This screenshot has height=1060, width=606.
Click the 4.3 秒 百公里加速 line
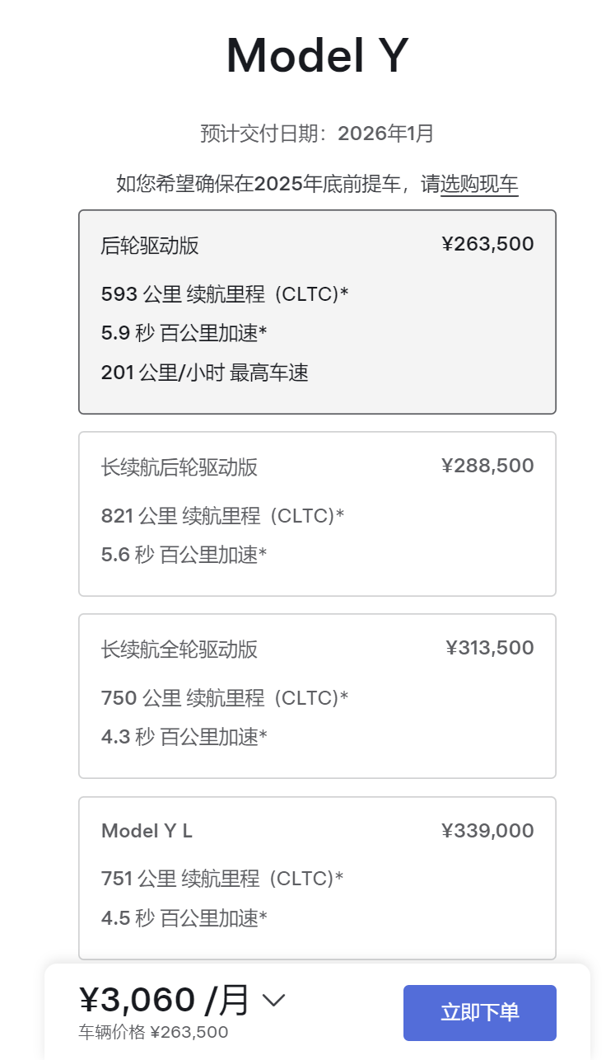184,737
